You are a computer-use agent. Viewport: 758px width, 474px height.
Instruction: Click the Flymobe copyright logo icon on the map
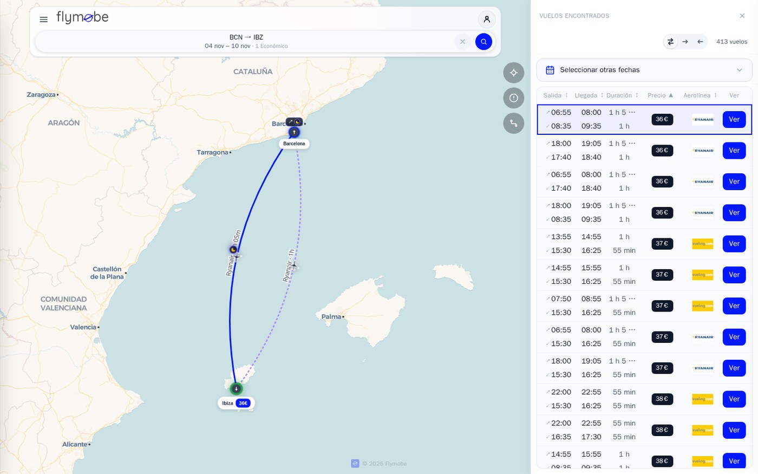tap(355, 464)
